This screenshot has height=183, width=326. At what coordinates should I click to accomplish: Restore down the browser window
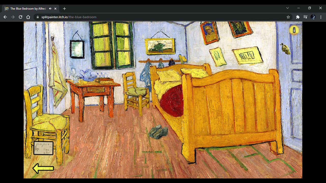tap(309, 8)
